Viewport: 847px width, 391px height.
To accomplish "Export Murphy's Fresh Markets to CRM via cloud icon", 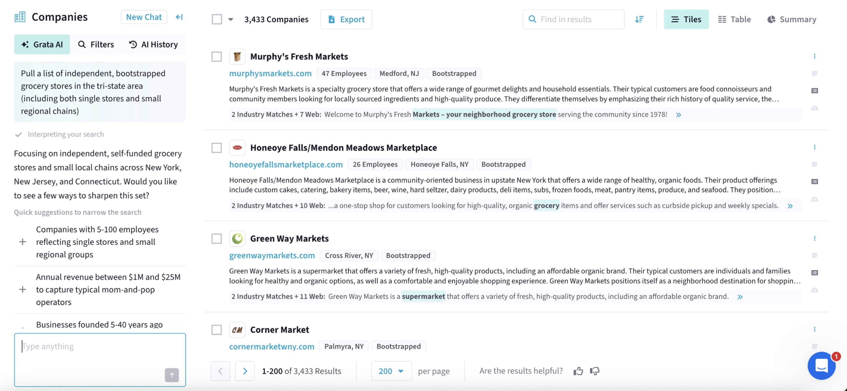I will (x=815, y=108).
